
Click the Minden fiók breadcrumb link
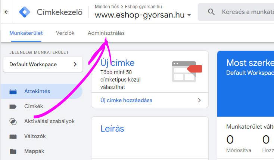click(x=106, y=6)
